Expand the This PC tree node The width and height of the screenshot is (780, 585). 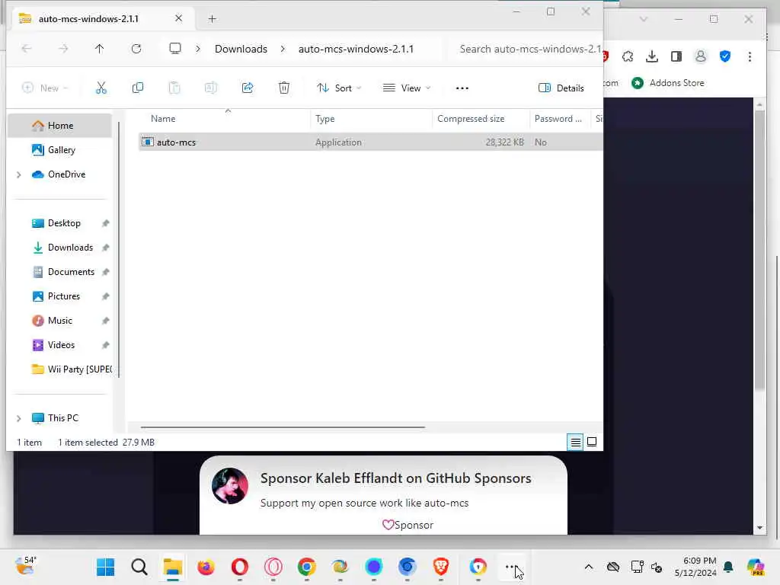tap(19, 418)
